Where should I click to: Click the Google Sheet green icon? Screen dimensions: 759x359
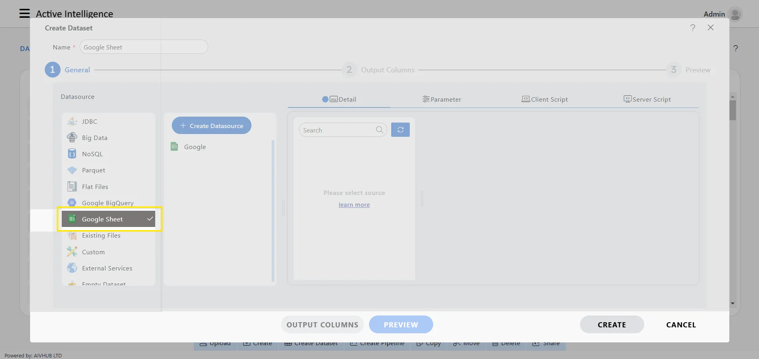click(72, 219)
